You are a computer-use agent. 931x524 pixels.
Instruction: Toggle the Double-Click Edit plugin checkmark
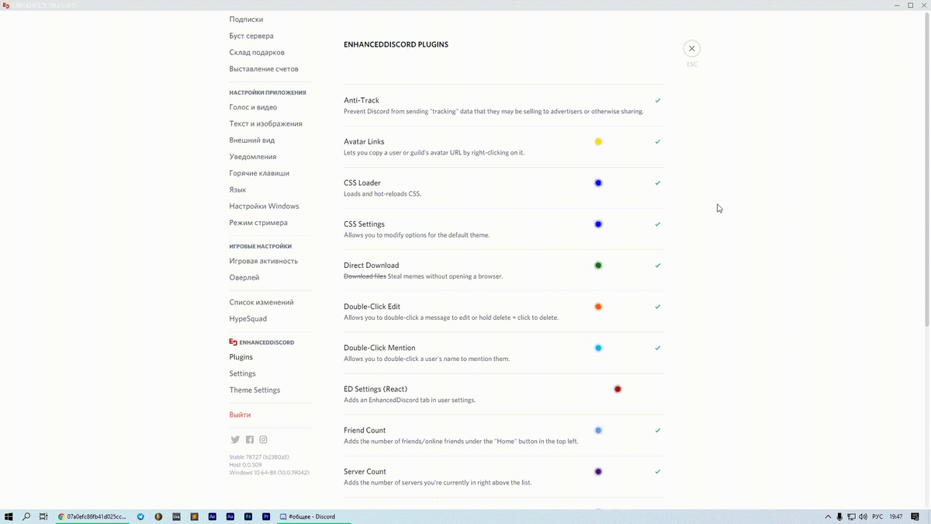pyautogui.click(x=658, y=307)
